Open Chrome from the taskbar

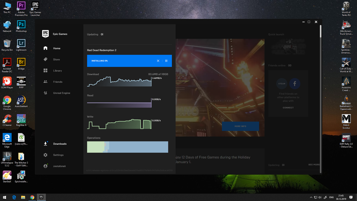32,198
